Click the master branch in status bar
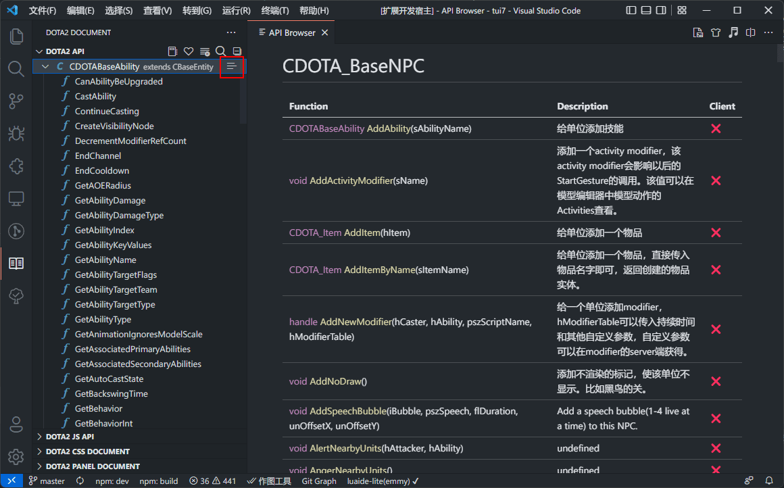This screenshot has height=488, width=784. click(47, 481)
